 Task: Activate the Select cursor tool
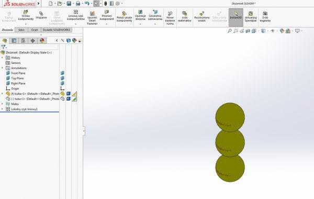(x=96, y=4)
